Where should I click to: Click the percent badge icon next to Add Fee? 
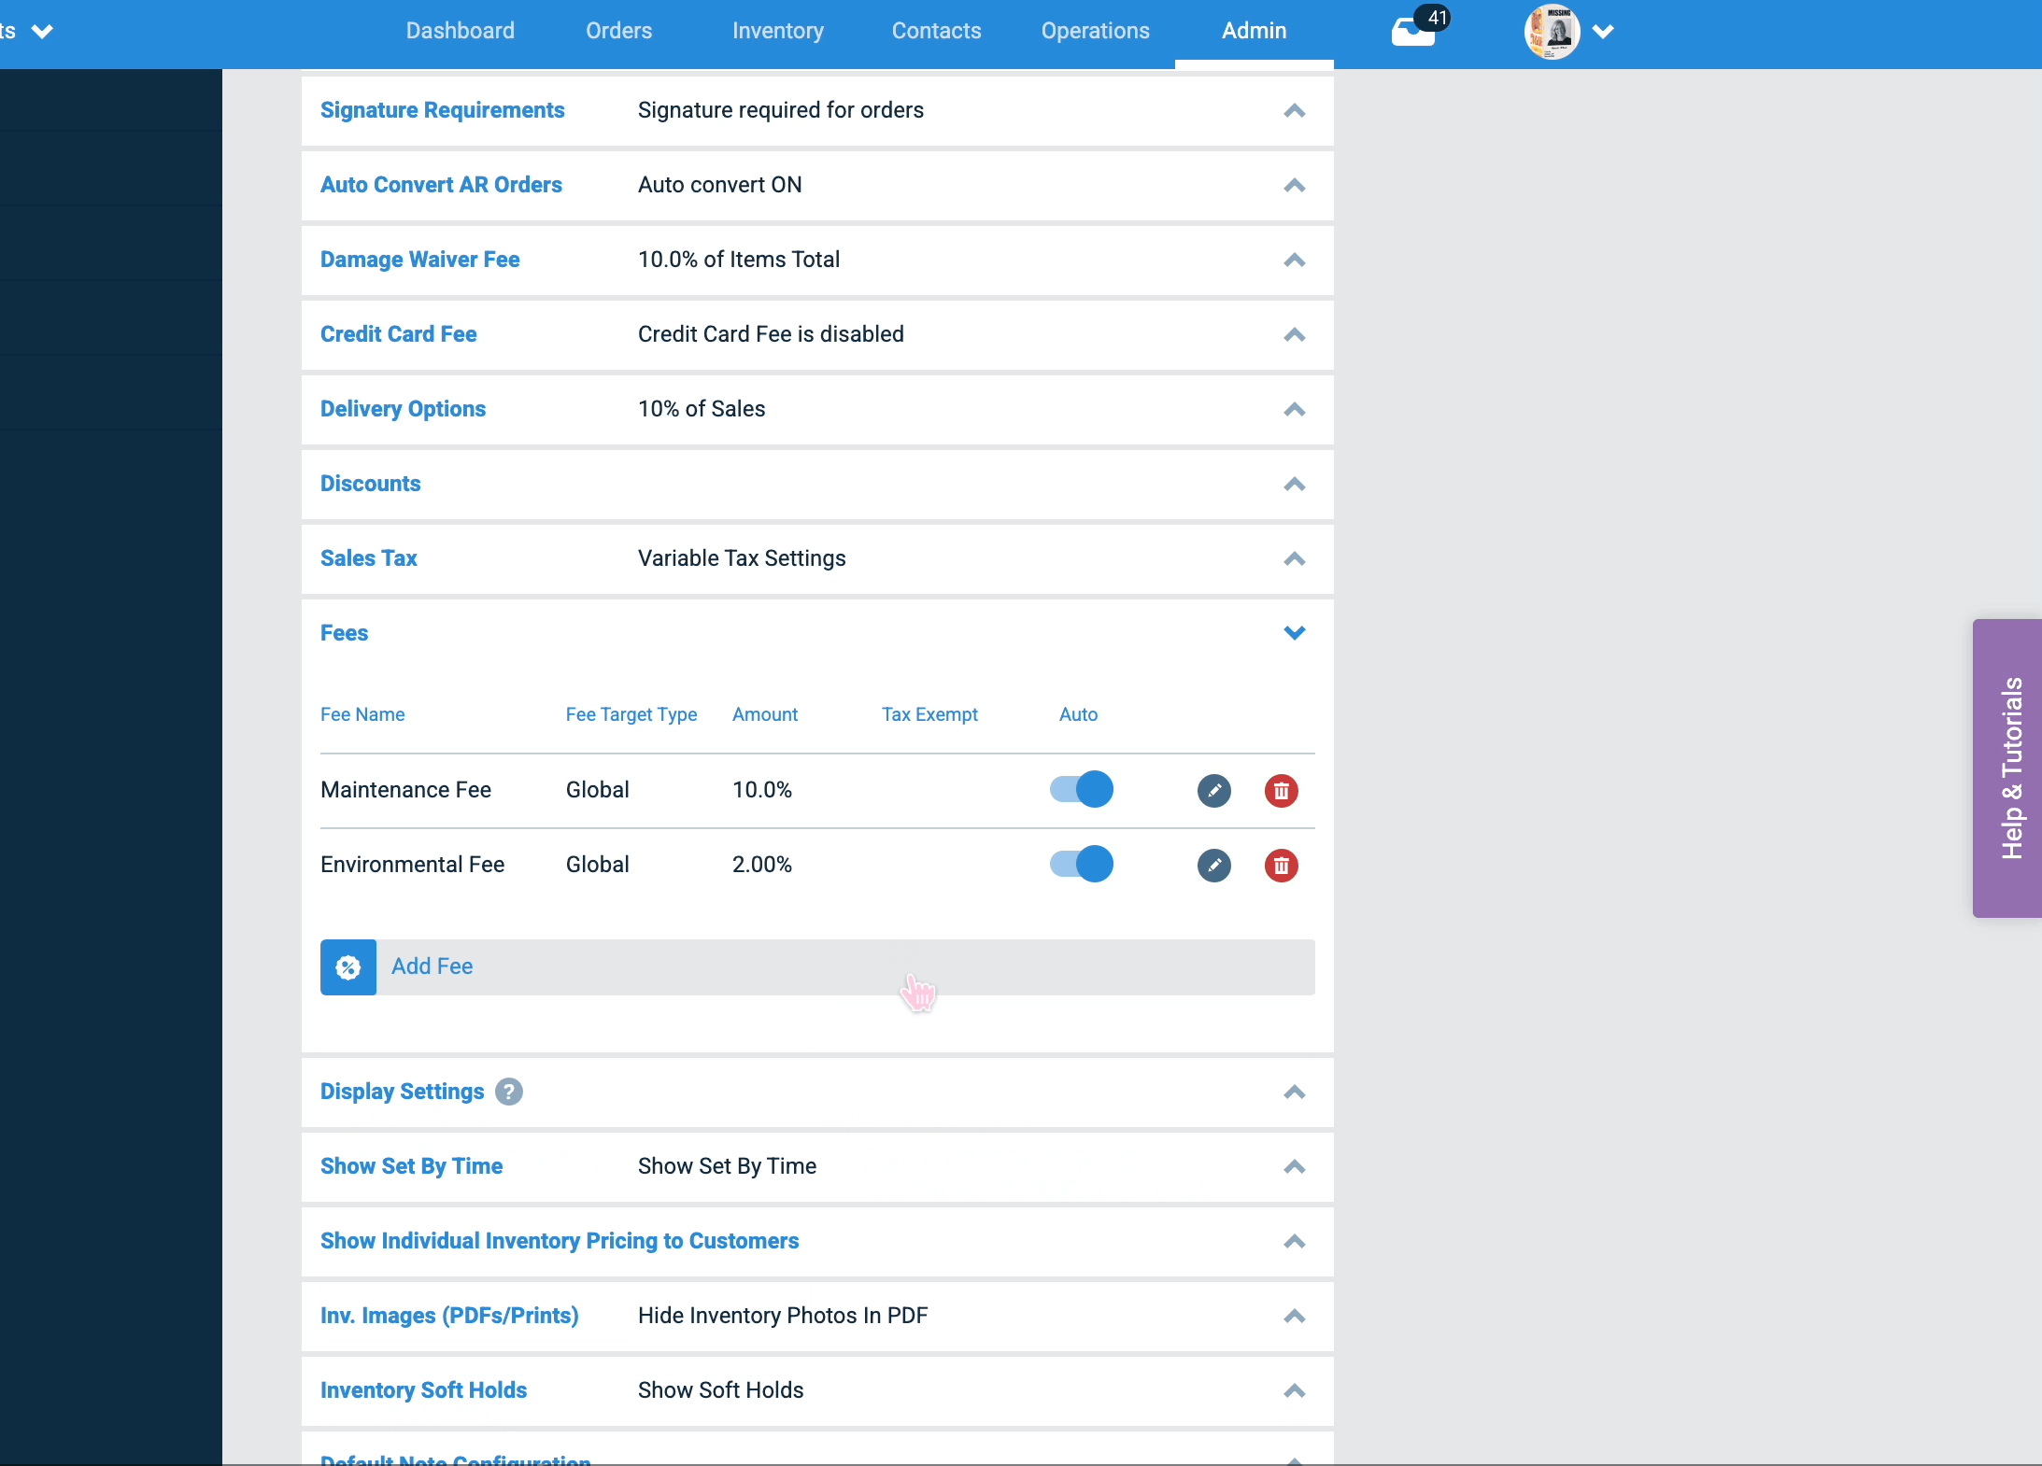point(348,967)
